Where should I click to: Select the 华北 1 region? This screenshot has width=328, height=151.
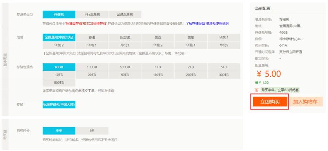(191, 45)
